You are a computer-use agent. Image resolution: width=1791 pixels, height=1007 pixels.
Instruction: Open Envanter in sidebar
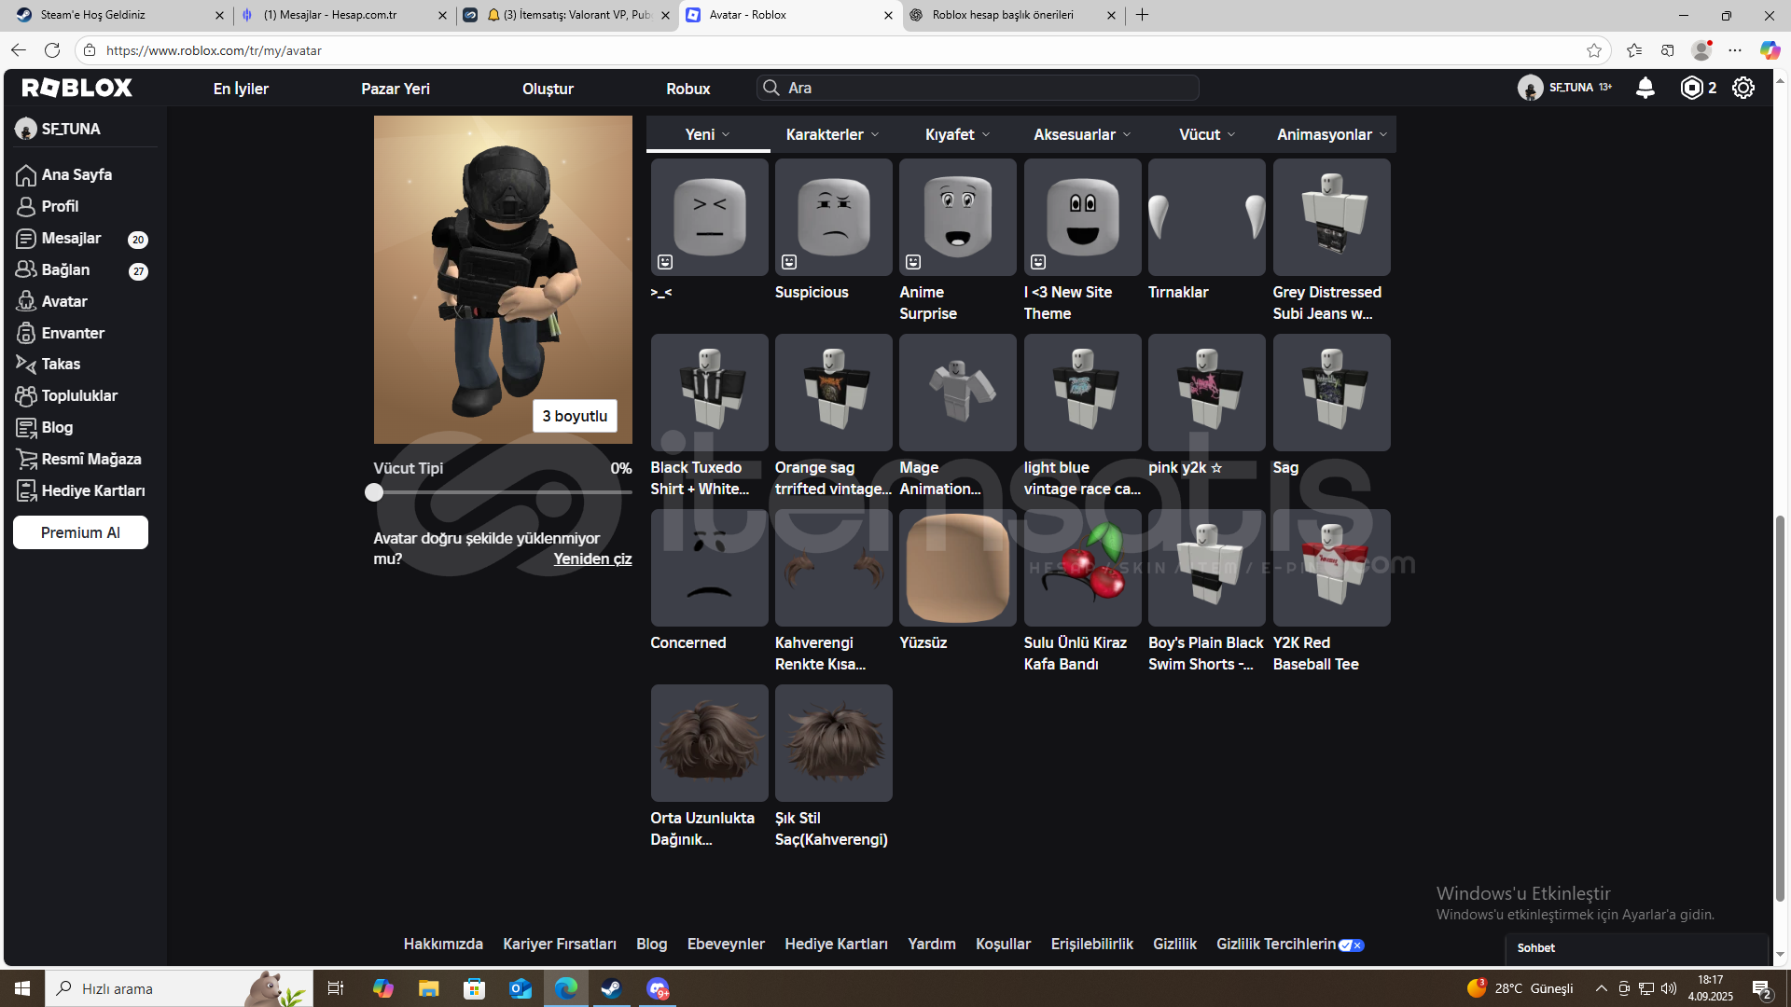click(x=73, y=333)
